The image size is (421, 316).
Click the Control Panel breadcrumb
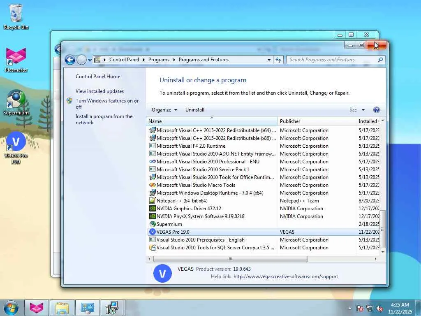[124, 60]
